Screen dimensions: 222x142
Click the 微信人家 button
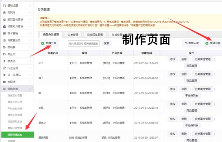(x=192, y=43)
